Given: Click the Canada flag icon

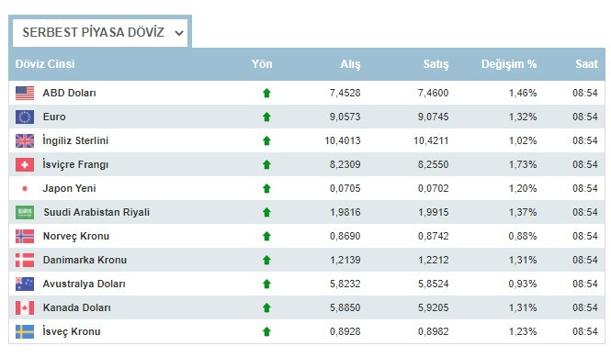Looking at the screenshot, I should (25, 307).
